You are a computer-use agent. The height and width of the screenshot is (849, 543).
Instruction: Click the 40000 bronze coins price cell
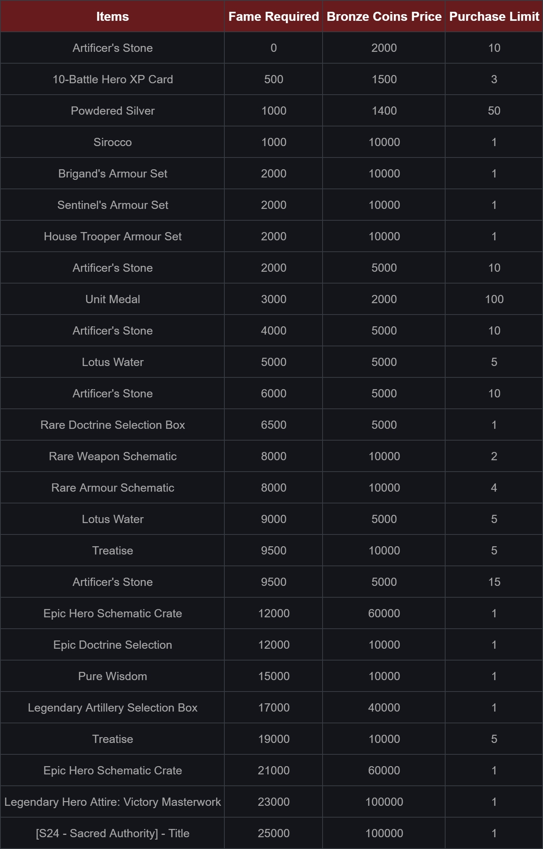384,708
